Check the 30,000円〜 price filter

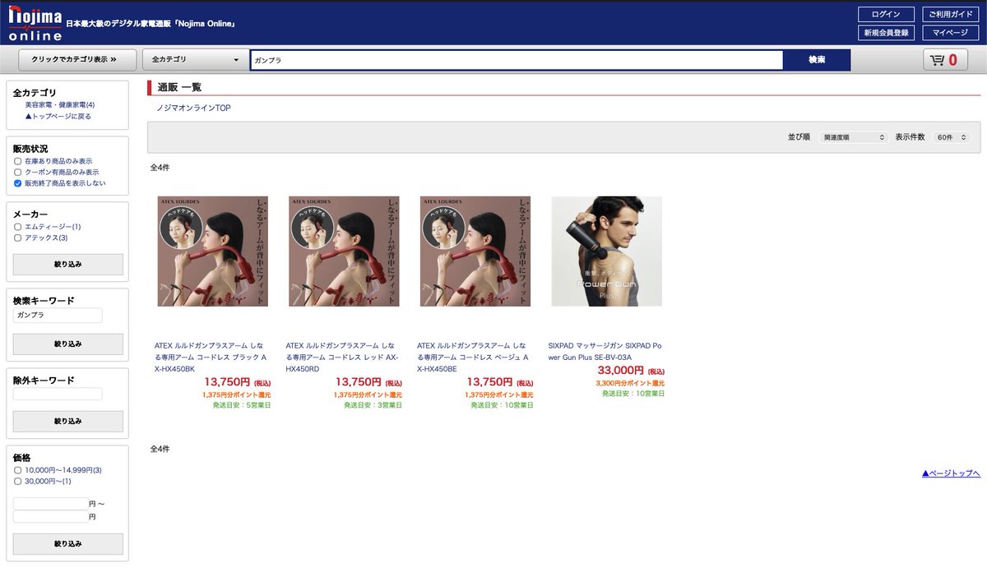pos(18,482)
